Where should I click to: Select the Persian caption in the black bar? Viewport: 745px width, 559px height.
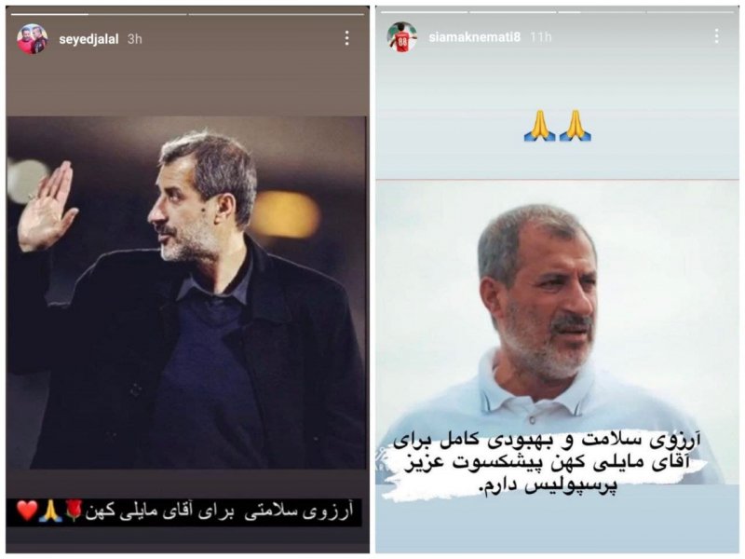coord(219,511)
